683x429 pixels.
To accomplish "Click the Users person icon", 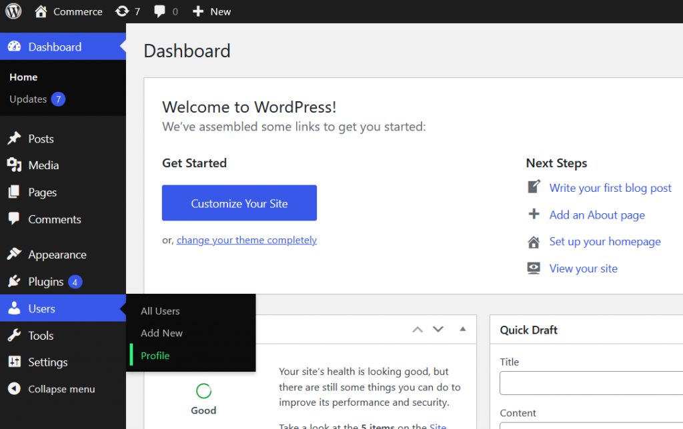I will 14,308.
